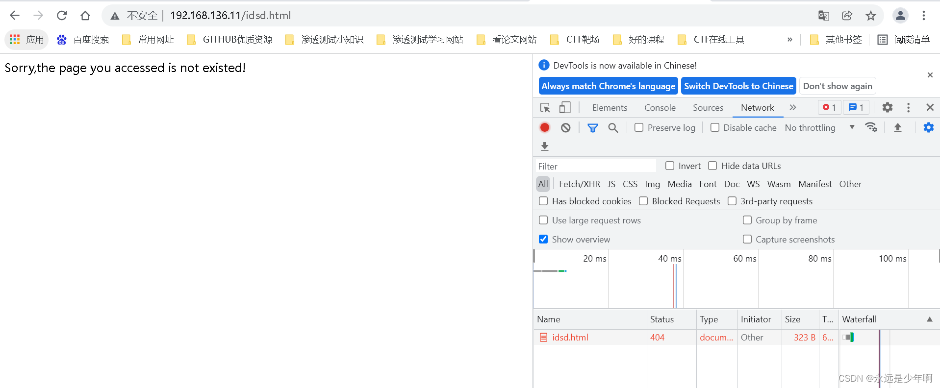Export HAR file download arrow
The image size is (940, 388).
[545, 146]
